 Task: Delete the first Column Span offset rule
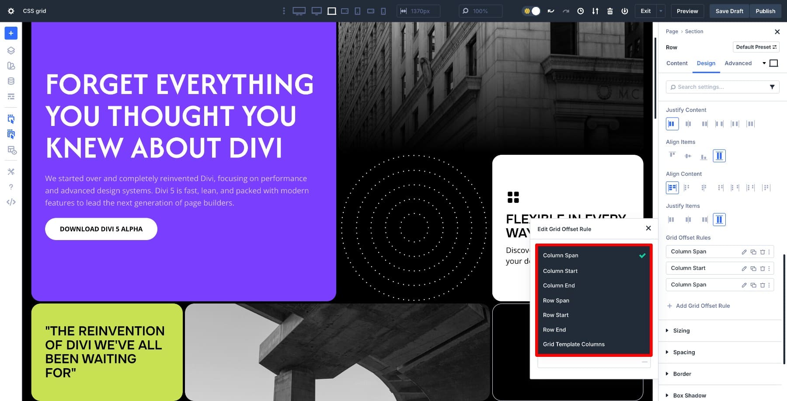762,252
